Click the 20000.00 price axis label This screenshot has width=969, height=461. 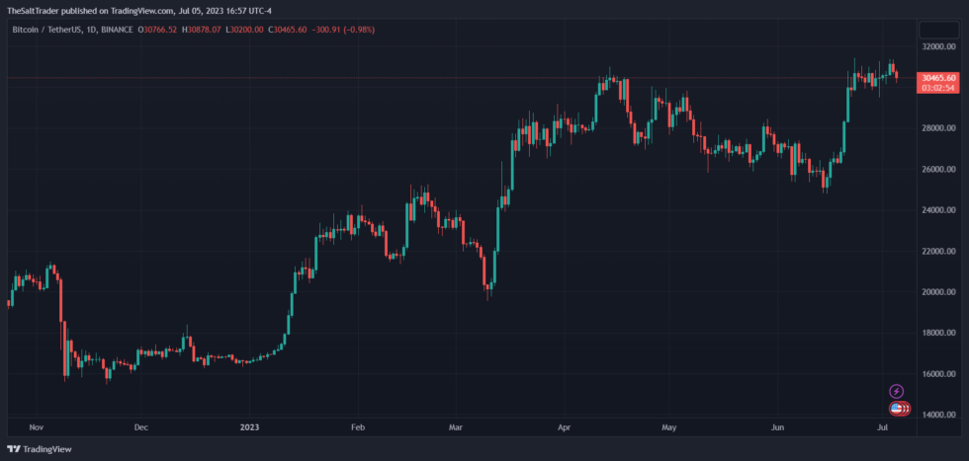[937, 292]
